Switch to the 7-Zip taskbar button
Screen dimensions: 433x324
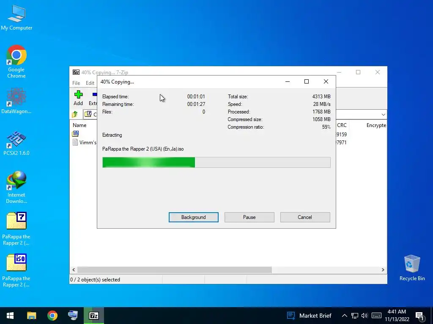[94, 316]
